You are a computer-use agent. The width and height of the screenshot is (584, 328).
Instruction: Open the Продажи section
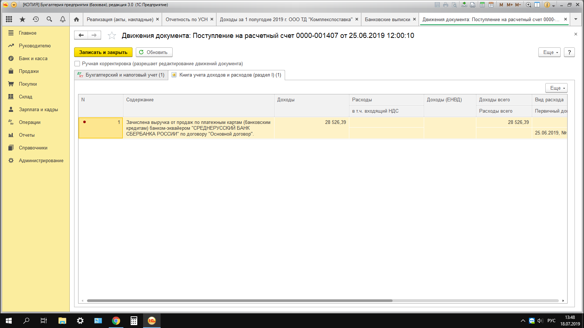(29, 71)
